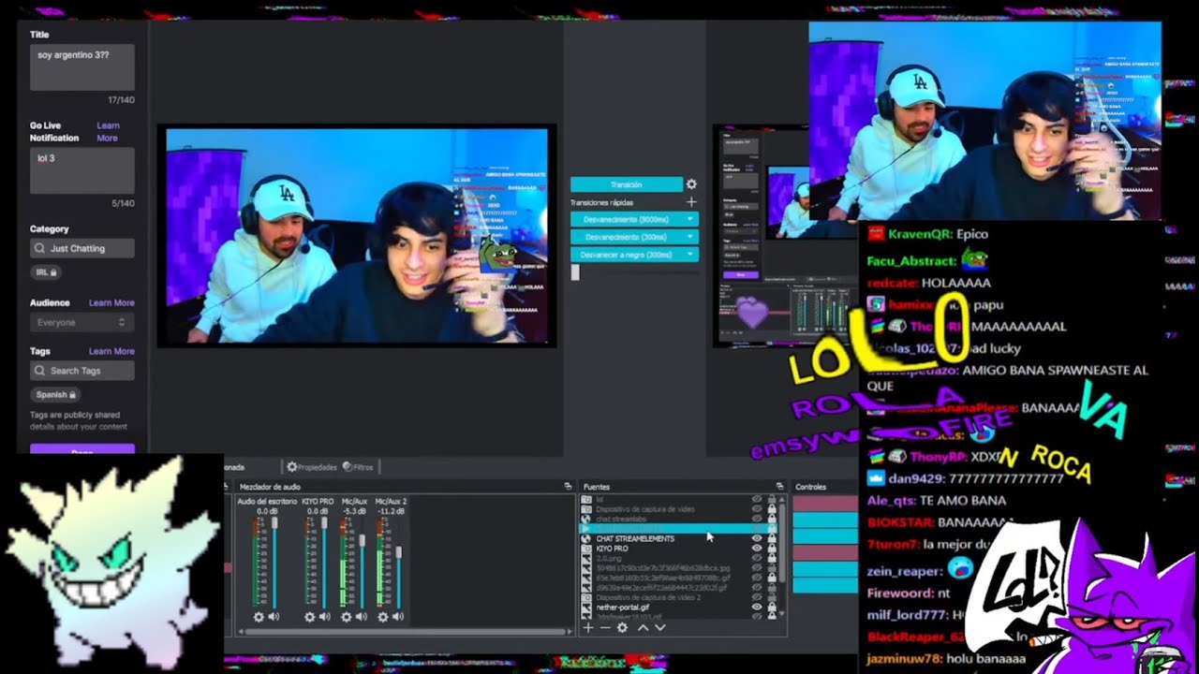Click the Transición button

(626, 184)
